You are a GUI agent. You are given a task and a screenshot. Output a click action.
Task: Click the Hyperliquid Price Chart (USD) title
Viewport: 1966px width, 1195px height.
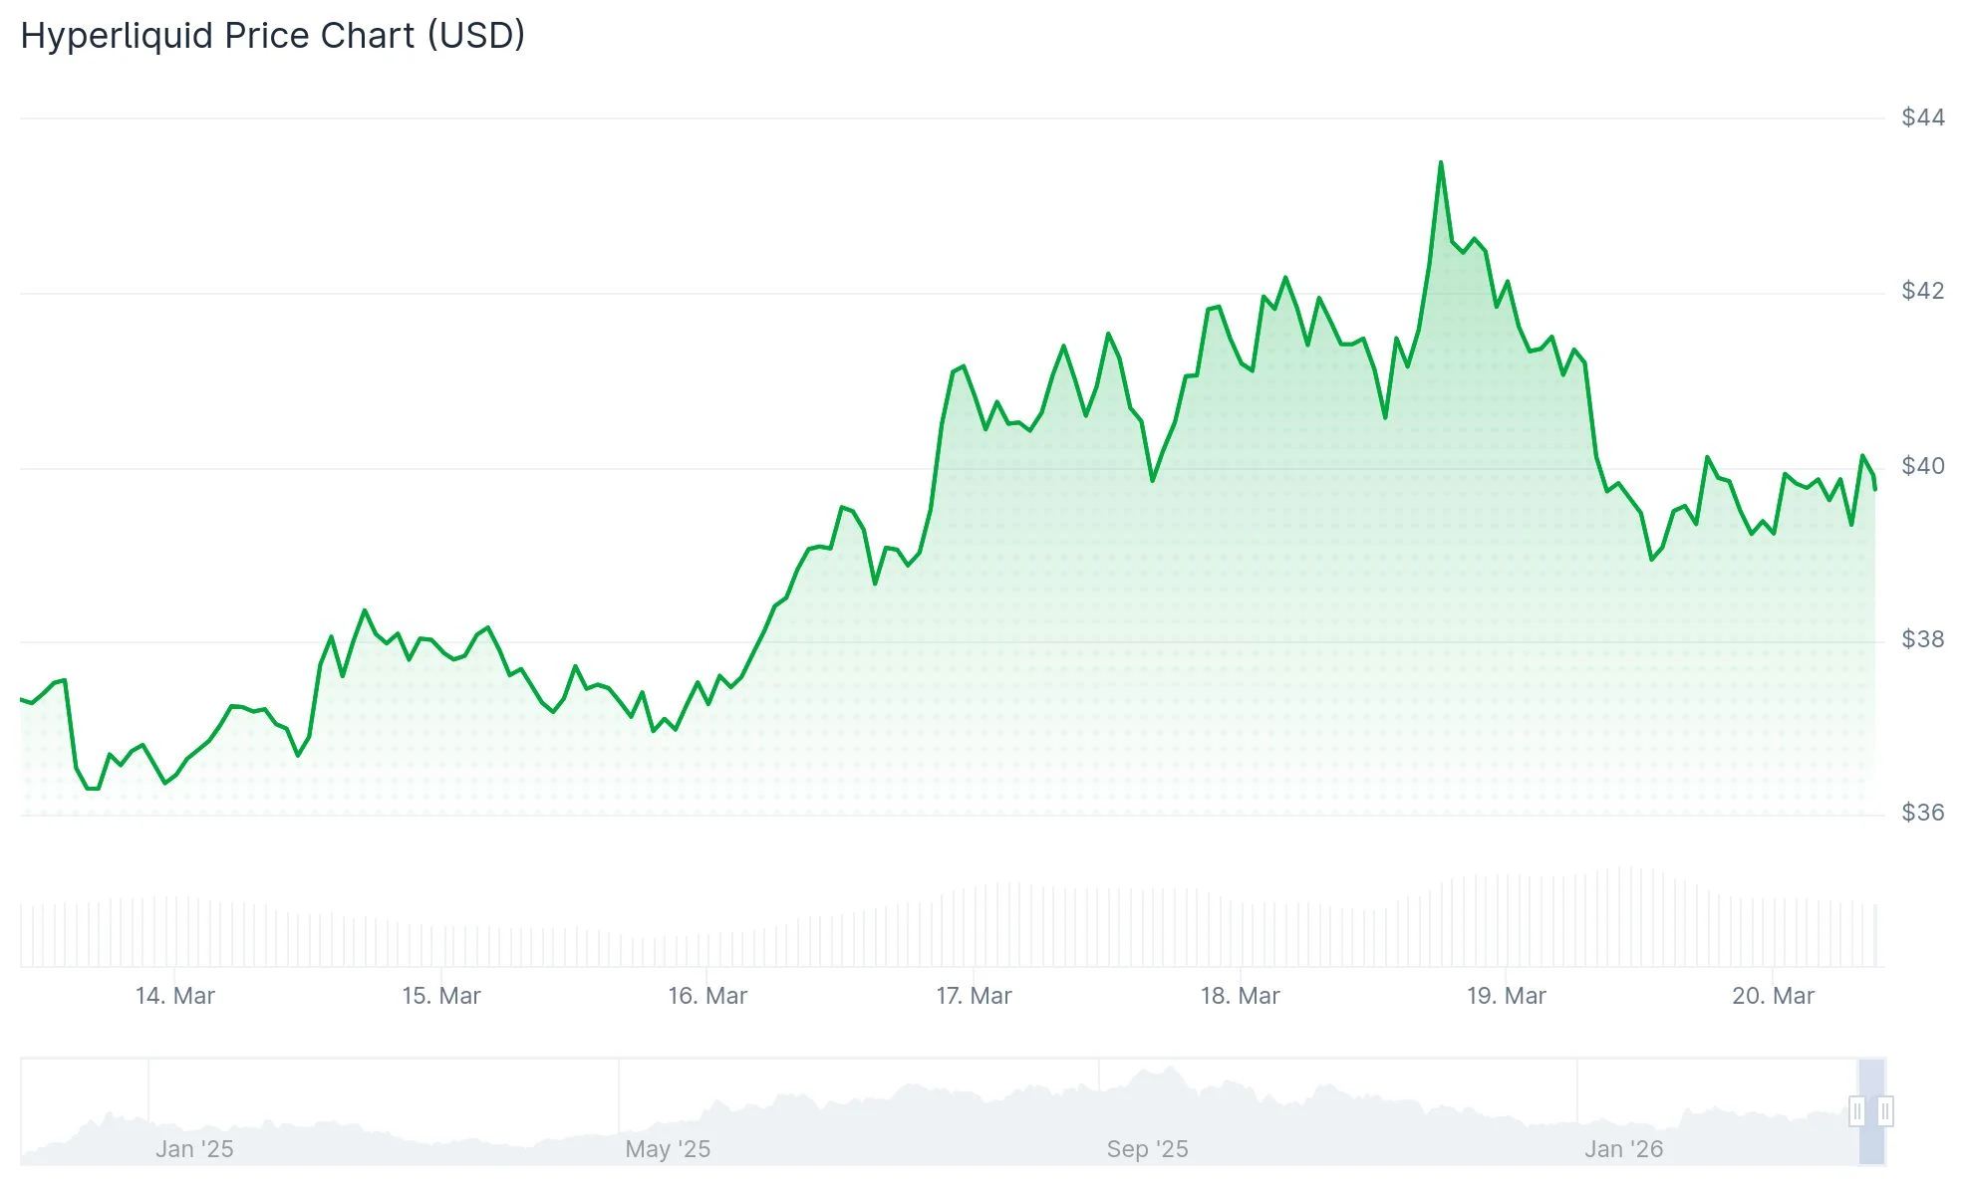click(273, 36)
